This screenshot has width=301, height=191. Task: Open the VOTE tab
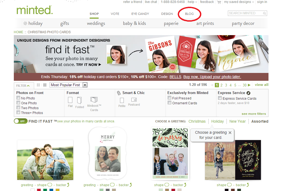pyautogui.click(x=115, y=14)
